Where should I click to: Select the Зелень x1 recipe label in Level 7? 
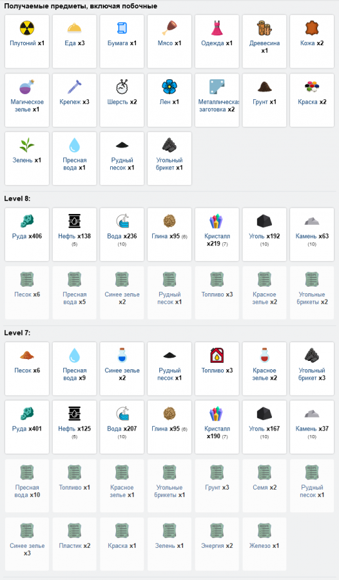[x=169, y=546]
